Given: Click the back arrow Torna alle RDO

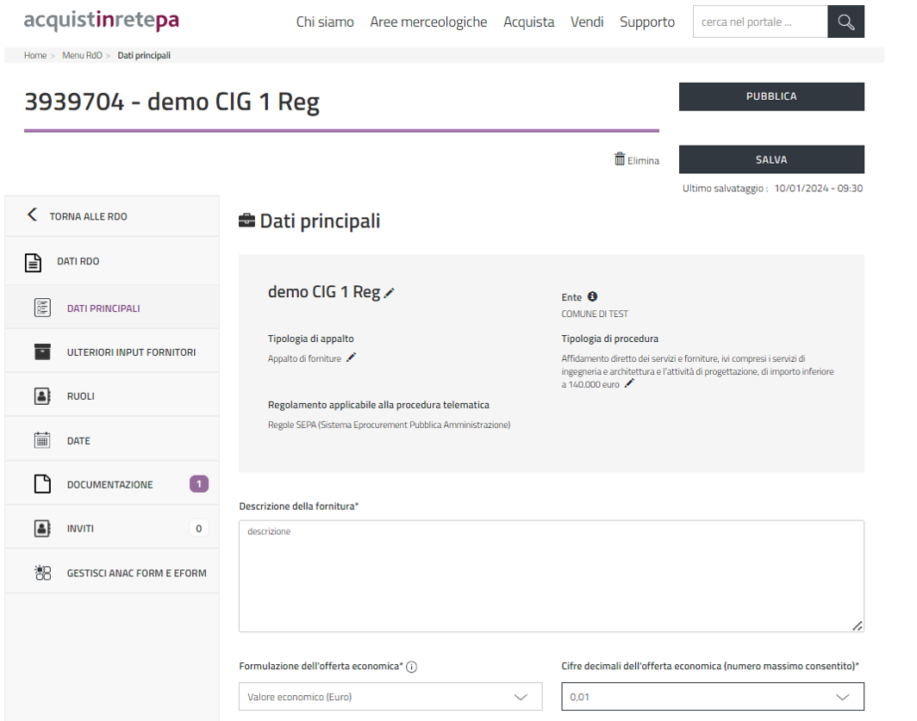Looking at the screenshot, I should [33, 215].
